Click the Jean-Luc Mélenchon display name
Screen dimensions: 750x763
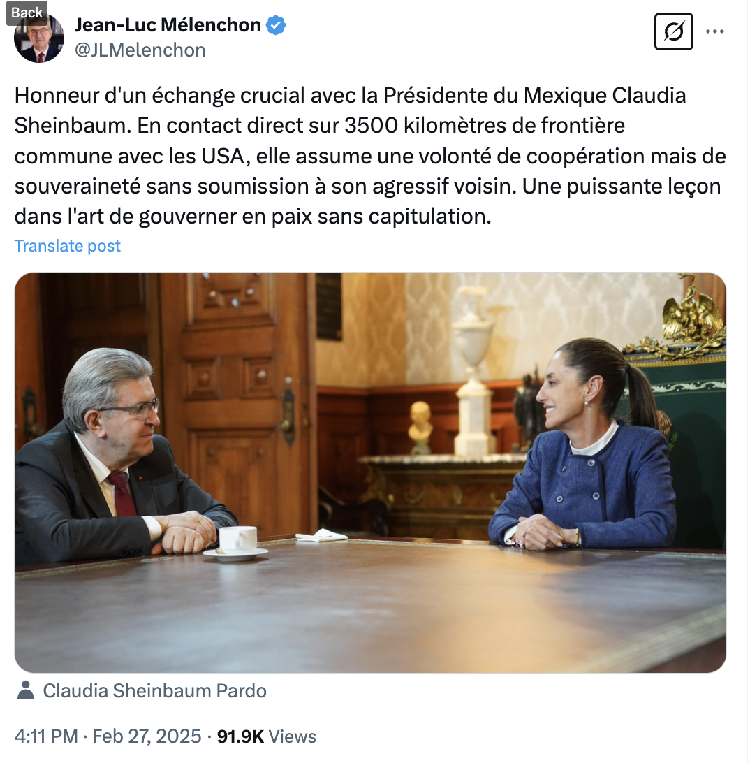168,25
